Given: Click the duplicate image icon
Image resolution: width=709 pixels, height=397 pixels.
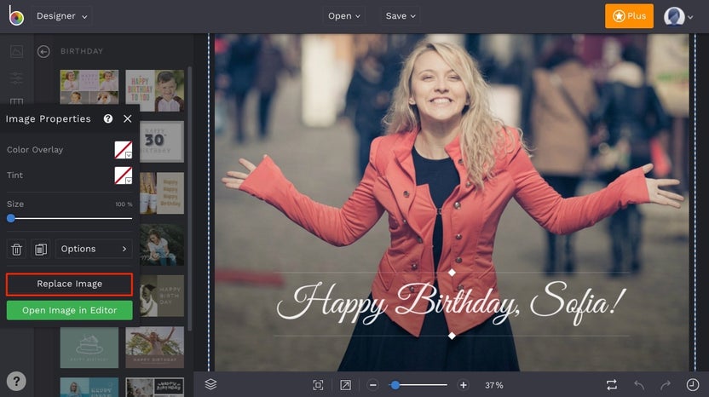Looking at the screenshot, I should click(x=40, y=249).
